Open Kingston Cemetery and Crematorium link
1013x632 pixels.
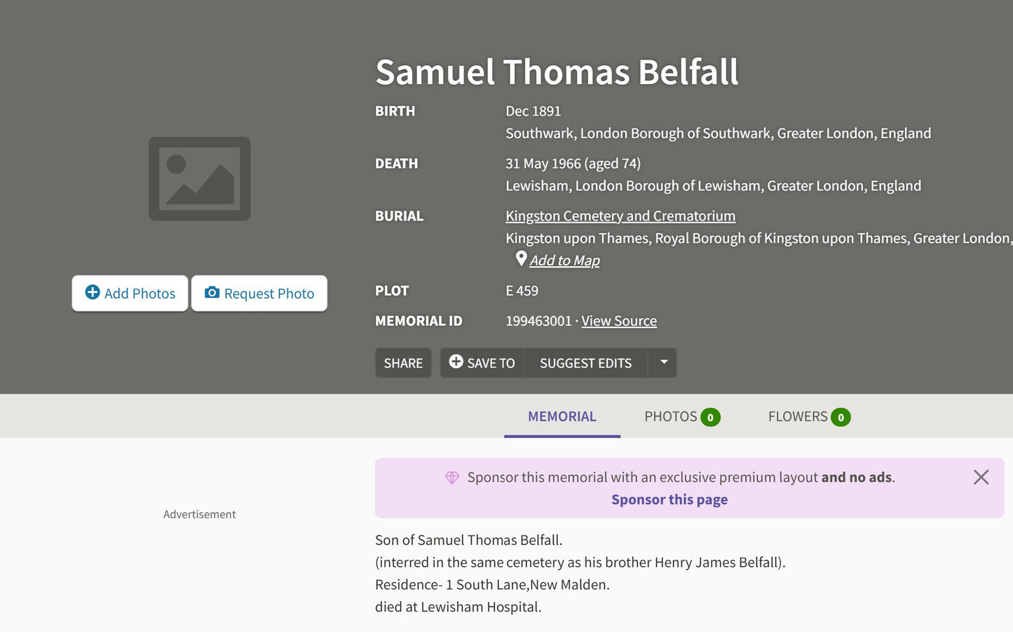coord(620,216)
